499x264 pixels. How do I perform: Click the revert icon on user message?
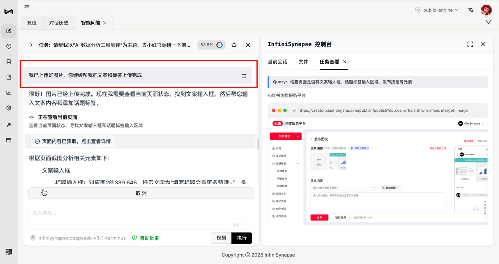(x=244, y=76)
